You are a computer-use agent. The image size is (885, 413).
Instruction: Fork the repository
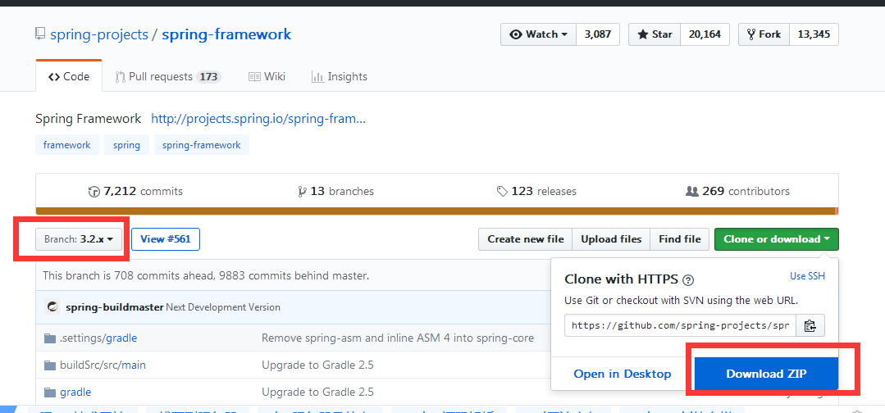tap(764, 34)
